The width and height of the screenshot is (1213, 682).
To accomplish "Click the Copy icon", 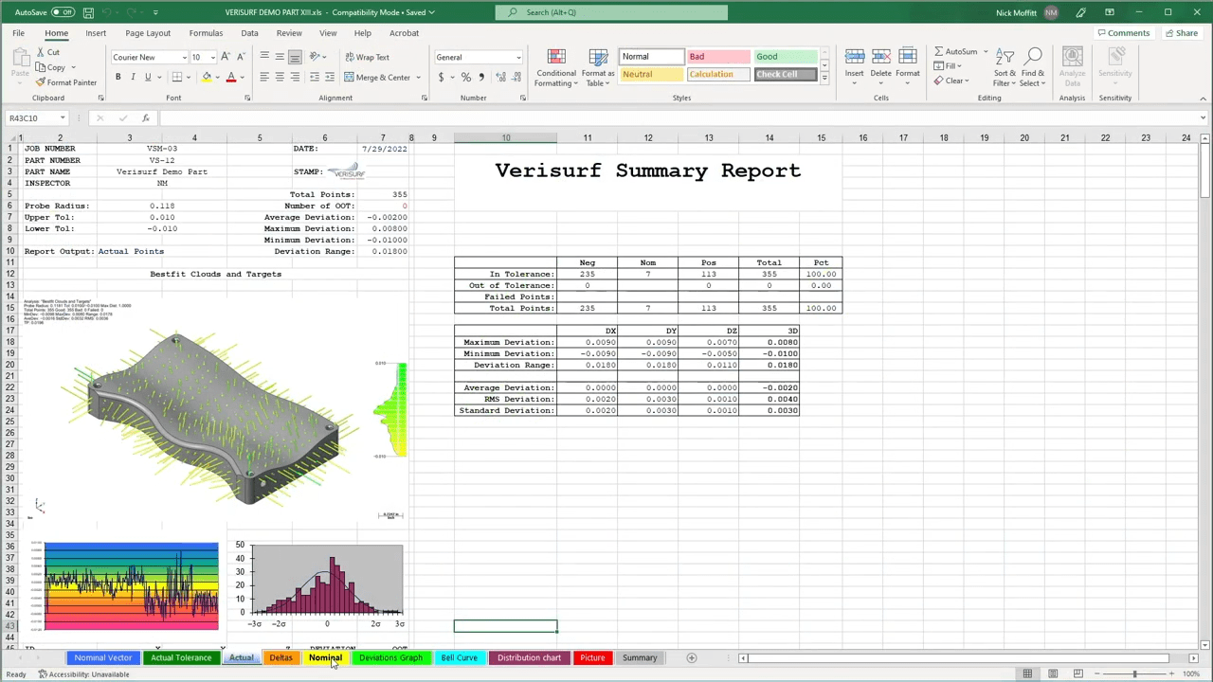I will click(x=41, y=67).
